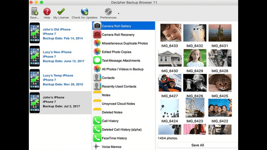Viewport: 267px width, 150px height.
Task: Open the Text Message Attachments label
Action: coord(121,61)
